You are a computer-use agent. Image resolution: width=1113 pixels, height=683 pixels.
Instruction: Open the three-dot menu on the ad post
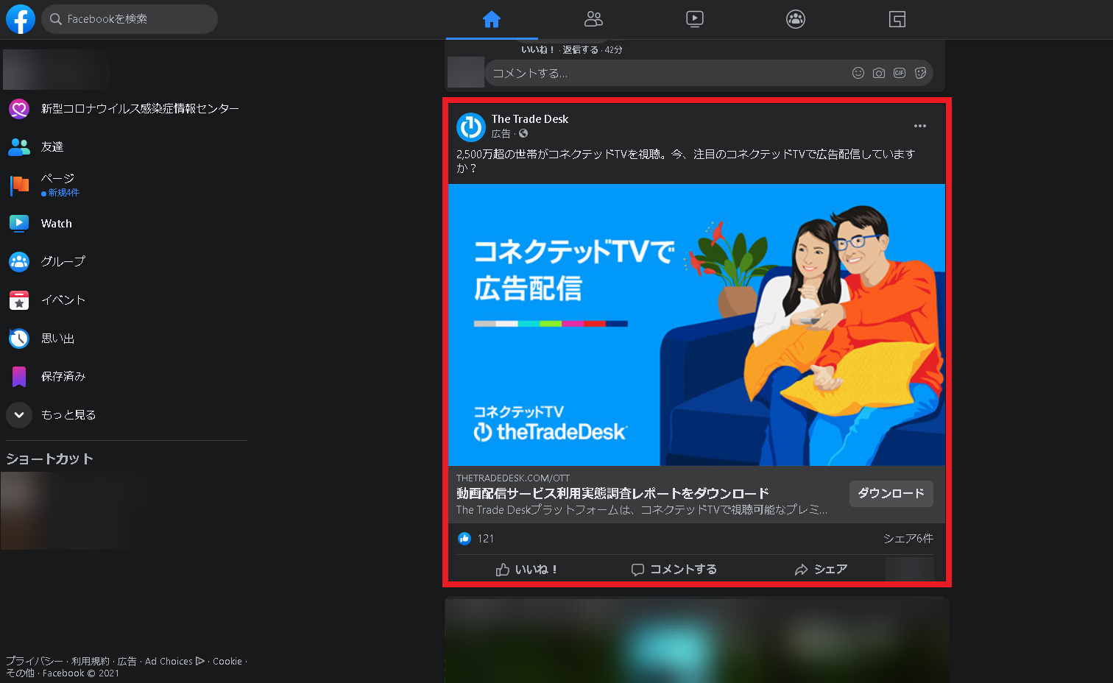click(920, 126)
